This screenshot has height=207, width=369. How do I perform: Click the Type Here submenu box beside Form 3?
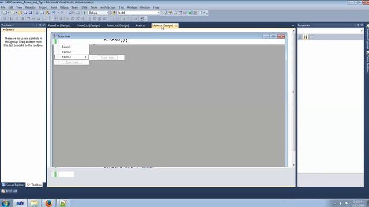pyautogui.click(x=107, y=57)
